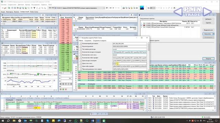This screenshot has height=123, width=220.
Task: Click scroll-up arrow of settings dialog scrollbar
Action: point(148,43)
